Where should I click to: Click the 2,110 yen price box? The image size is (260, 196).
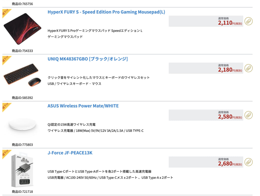click(x=206, y=21)
